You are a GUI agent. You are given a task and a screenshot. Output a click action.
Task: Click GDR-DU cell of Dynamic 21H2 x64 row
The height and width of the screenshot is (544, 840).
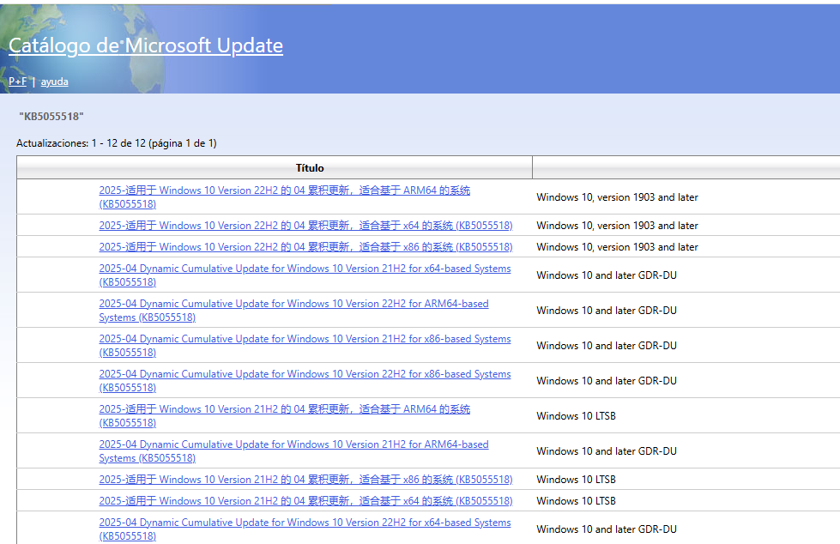[x=607, y=275]
